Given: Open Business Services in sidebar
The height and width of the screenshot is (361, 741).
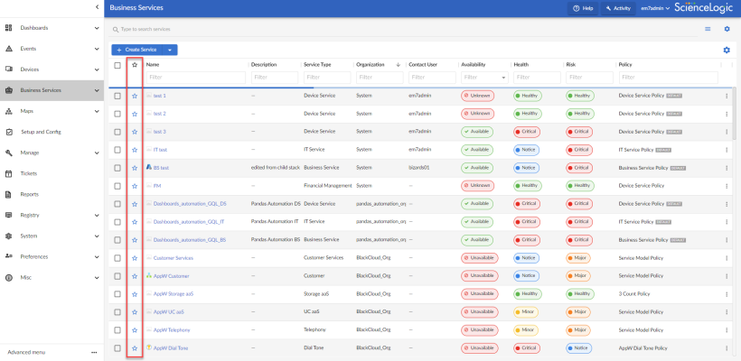Looking at the screenshot, I should [x=52, y=90].
